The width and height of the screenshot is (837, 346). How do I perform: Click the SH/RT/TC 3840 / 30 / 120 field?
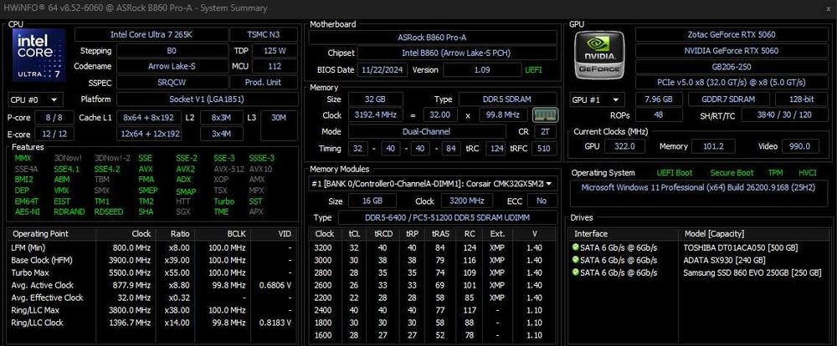coord(784,115)
